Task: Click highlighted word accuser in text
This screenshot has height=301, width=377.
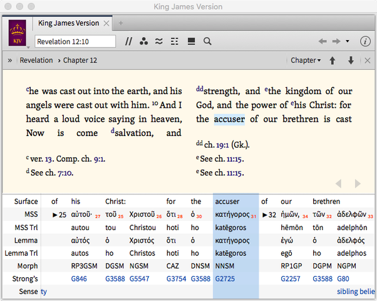Action: (x=229, y=119)
